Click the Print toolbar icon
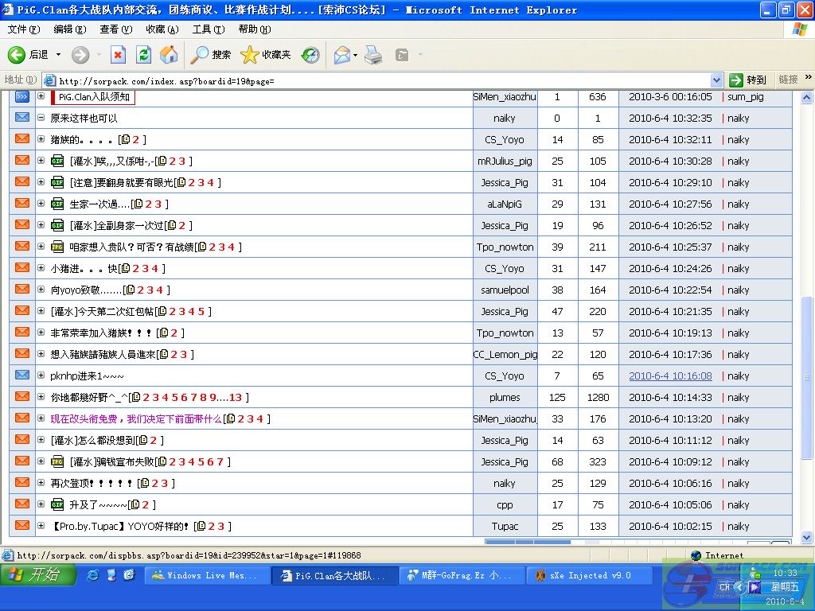This screenshot has height=611, width=815. [373, 55]
